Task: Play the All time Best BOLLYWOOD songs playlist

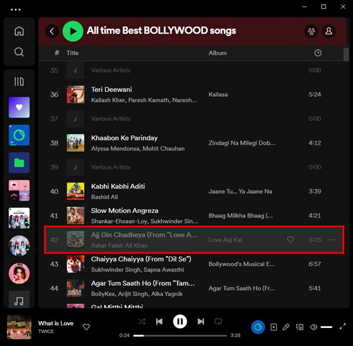Action: coord(73,31)
